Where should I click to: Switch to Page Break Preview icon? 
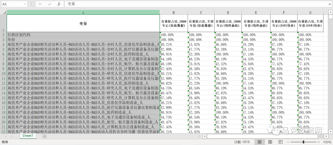[x=280, y=142]
